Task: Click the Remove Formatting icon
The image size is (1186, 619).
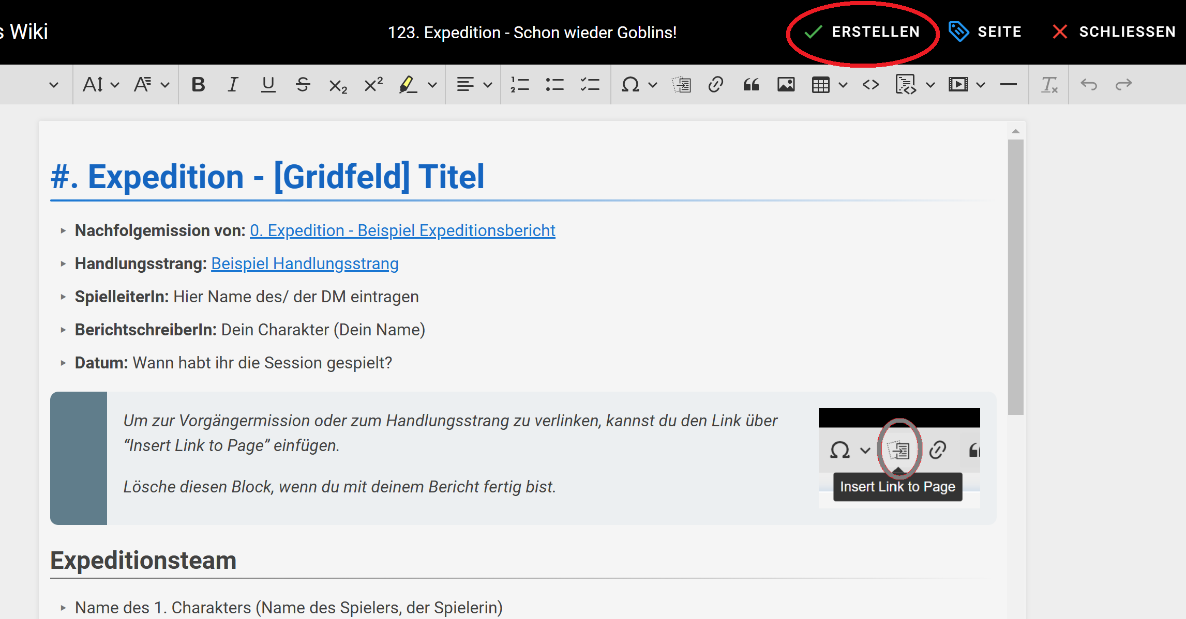Action: 1048,84
